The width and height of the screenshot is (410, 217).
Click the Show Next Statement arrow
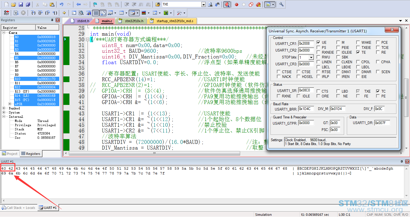[64, 13]
